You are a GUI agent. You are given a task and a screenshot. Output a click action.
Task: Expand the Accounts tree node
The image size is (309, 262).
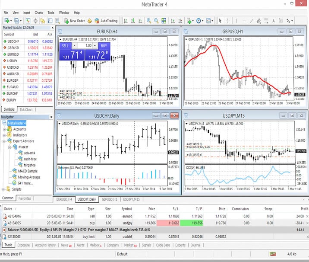click(x=4, y=130)
